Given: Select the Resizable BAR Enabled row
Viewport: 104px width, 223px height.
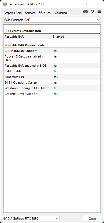Looking at the screenshot, I should point(52,37).
